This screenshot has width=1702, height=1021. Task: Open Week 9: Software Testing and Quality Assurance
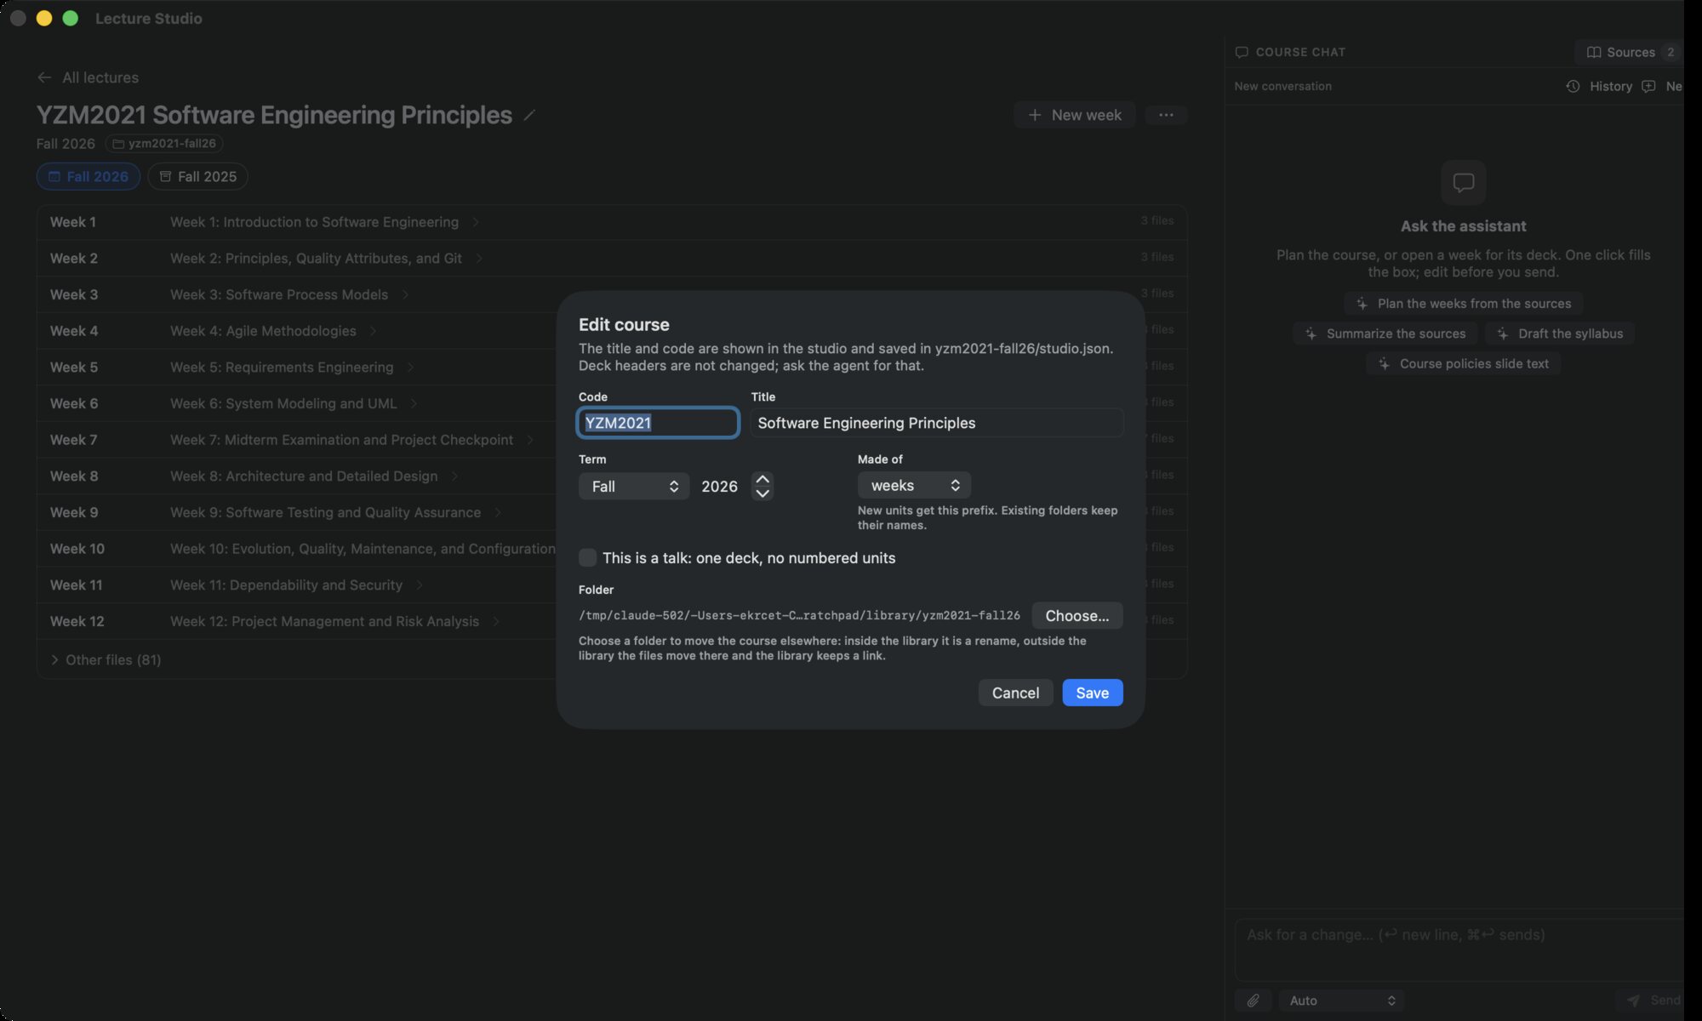(x=325, y=512)
